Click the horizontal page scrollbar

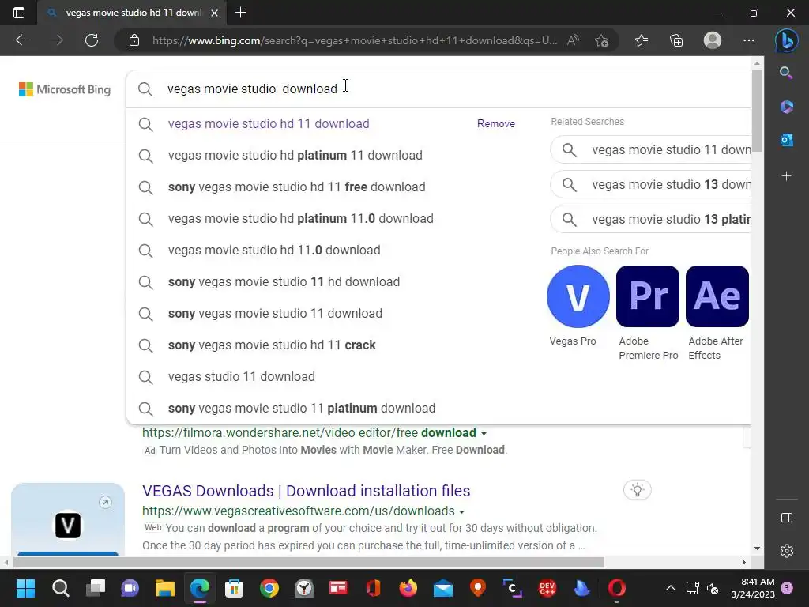[x=307, y=562]
